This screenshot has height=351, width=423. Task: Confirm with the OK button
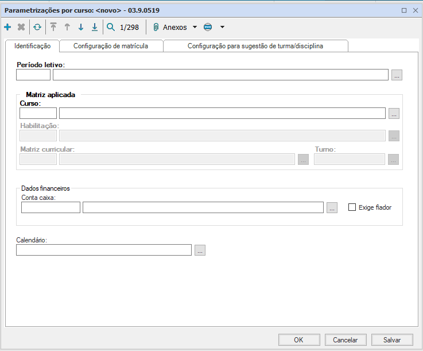pos(298,340)
